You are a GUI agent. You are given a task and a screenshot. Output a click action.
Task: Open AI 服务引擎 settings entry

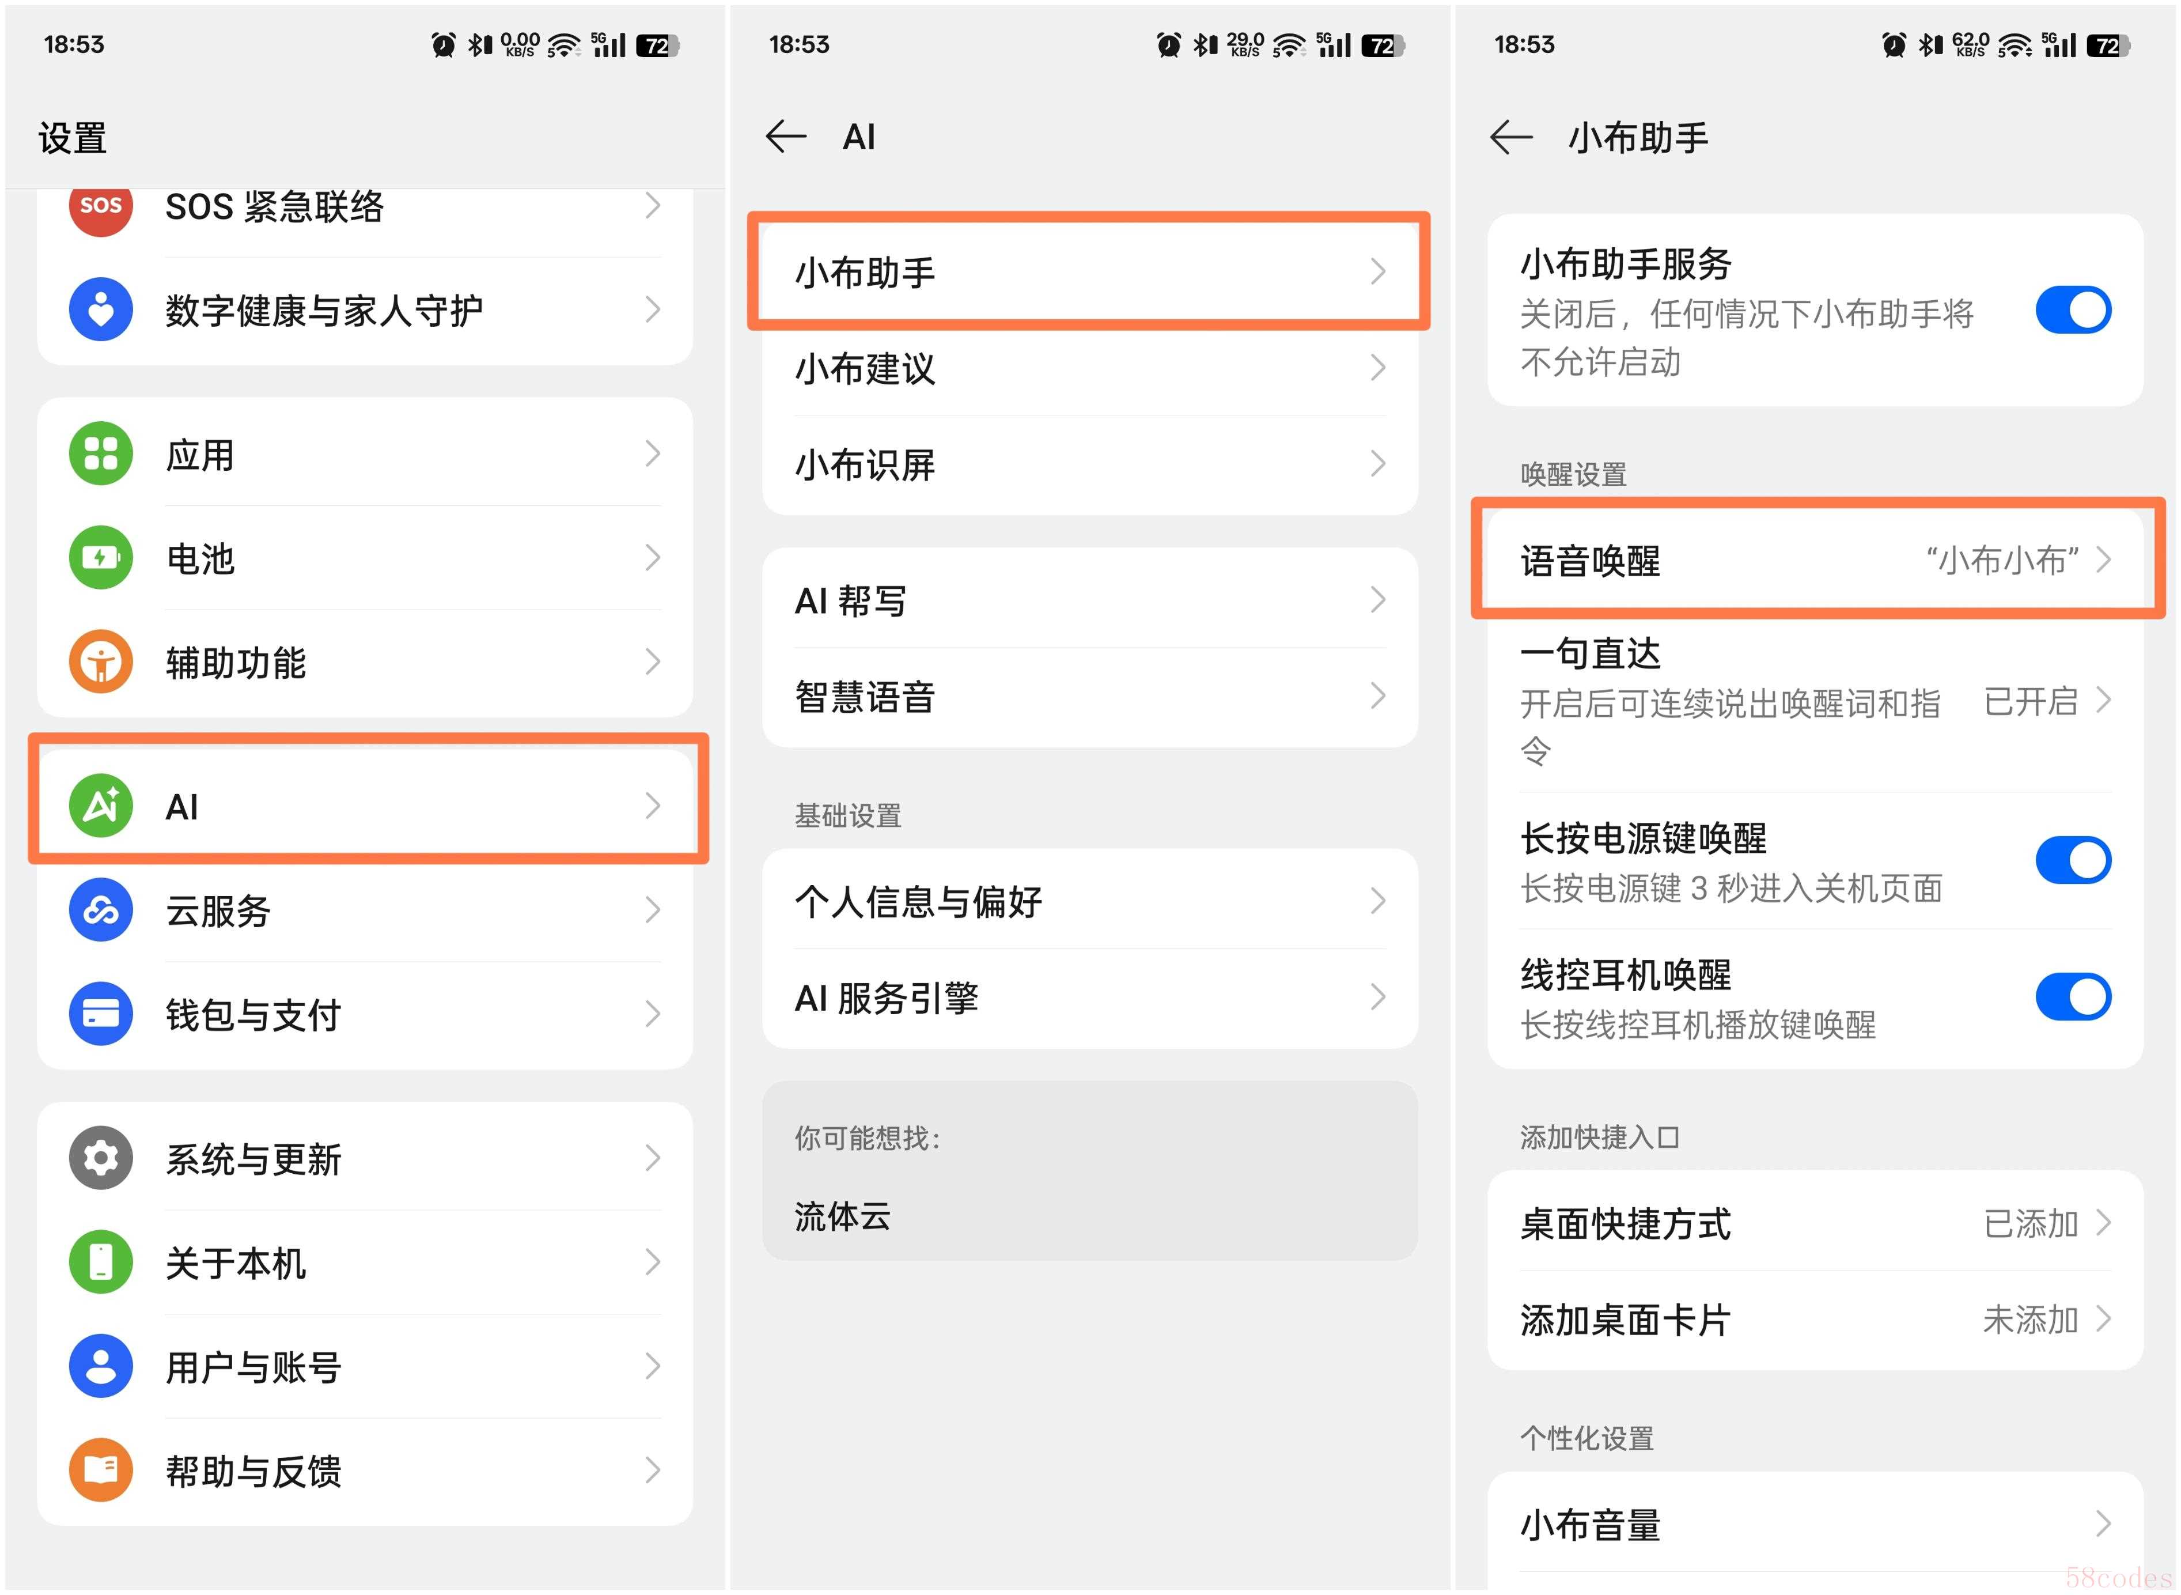tap(1089, 999)
